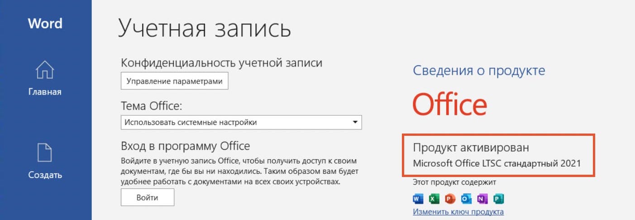Click the Этот продукт содержит label

(454, 182)
